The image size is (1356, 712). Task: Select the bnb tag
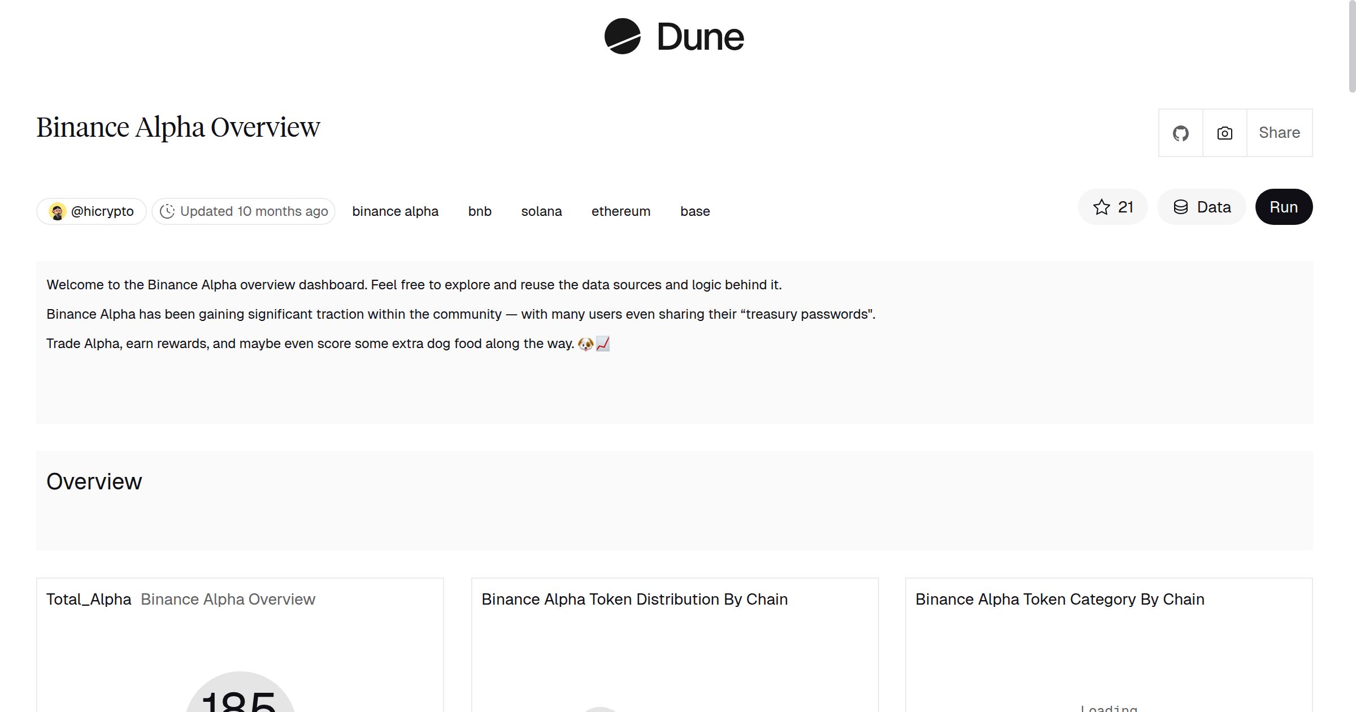pyautogui.click(x=480, y=211)
